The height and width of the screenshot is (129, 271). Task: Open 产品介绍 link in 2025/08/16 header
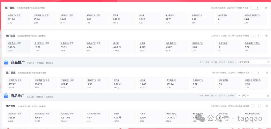point(30,96)
